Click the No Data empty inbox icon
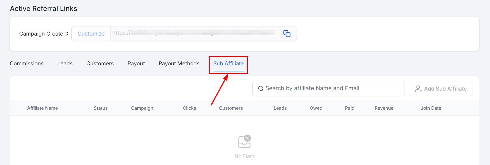The width and height of the screenshot is (490, 165). pyautogui.click(x=244, y=142)
